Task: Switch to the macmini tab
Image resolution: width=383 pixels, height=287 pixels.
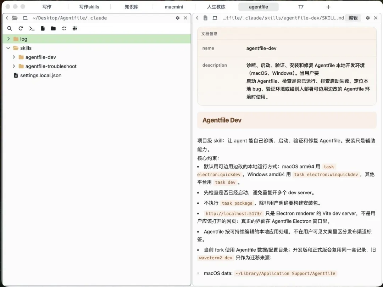Action: (x=174, y=7)
